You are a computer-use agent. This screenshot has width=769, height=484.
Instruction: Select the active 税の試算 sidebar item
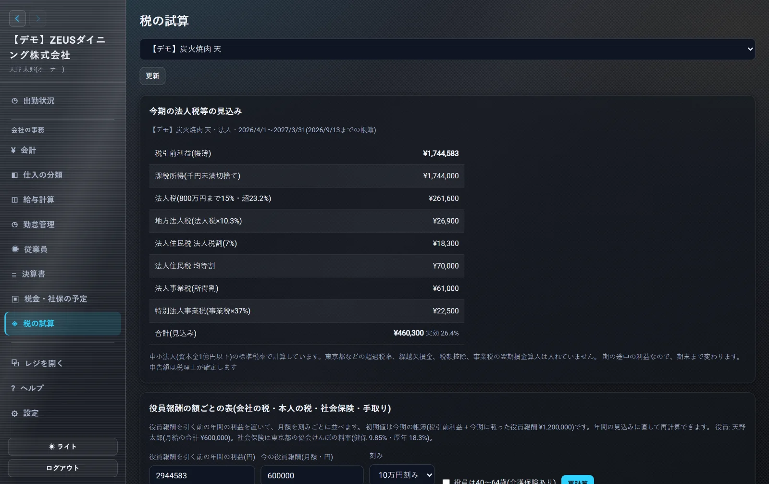coord(62,323)
